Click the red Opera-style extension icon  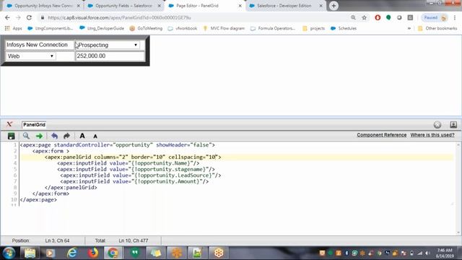click(378, 17)
